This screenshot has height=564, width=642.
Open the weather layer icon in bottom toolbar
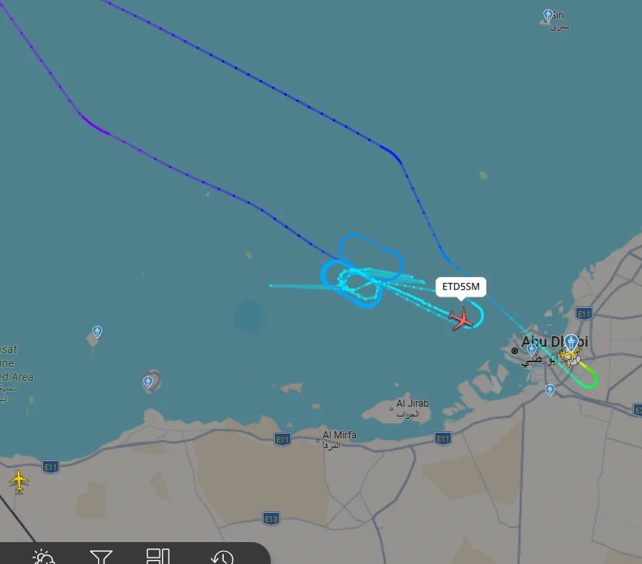(x=44, y=557)
